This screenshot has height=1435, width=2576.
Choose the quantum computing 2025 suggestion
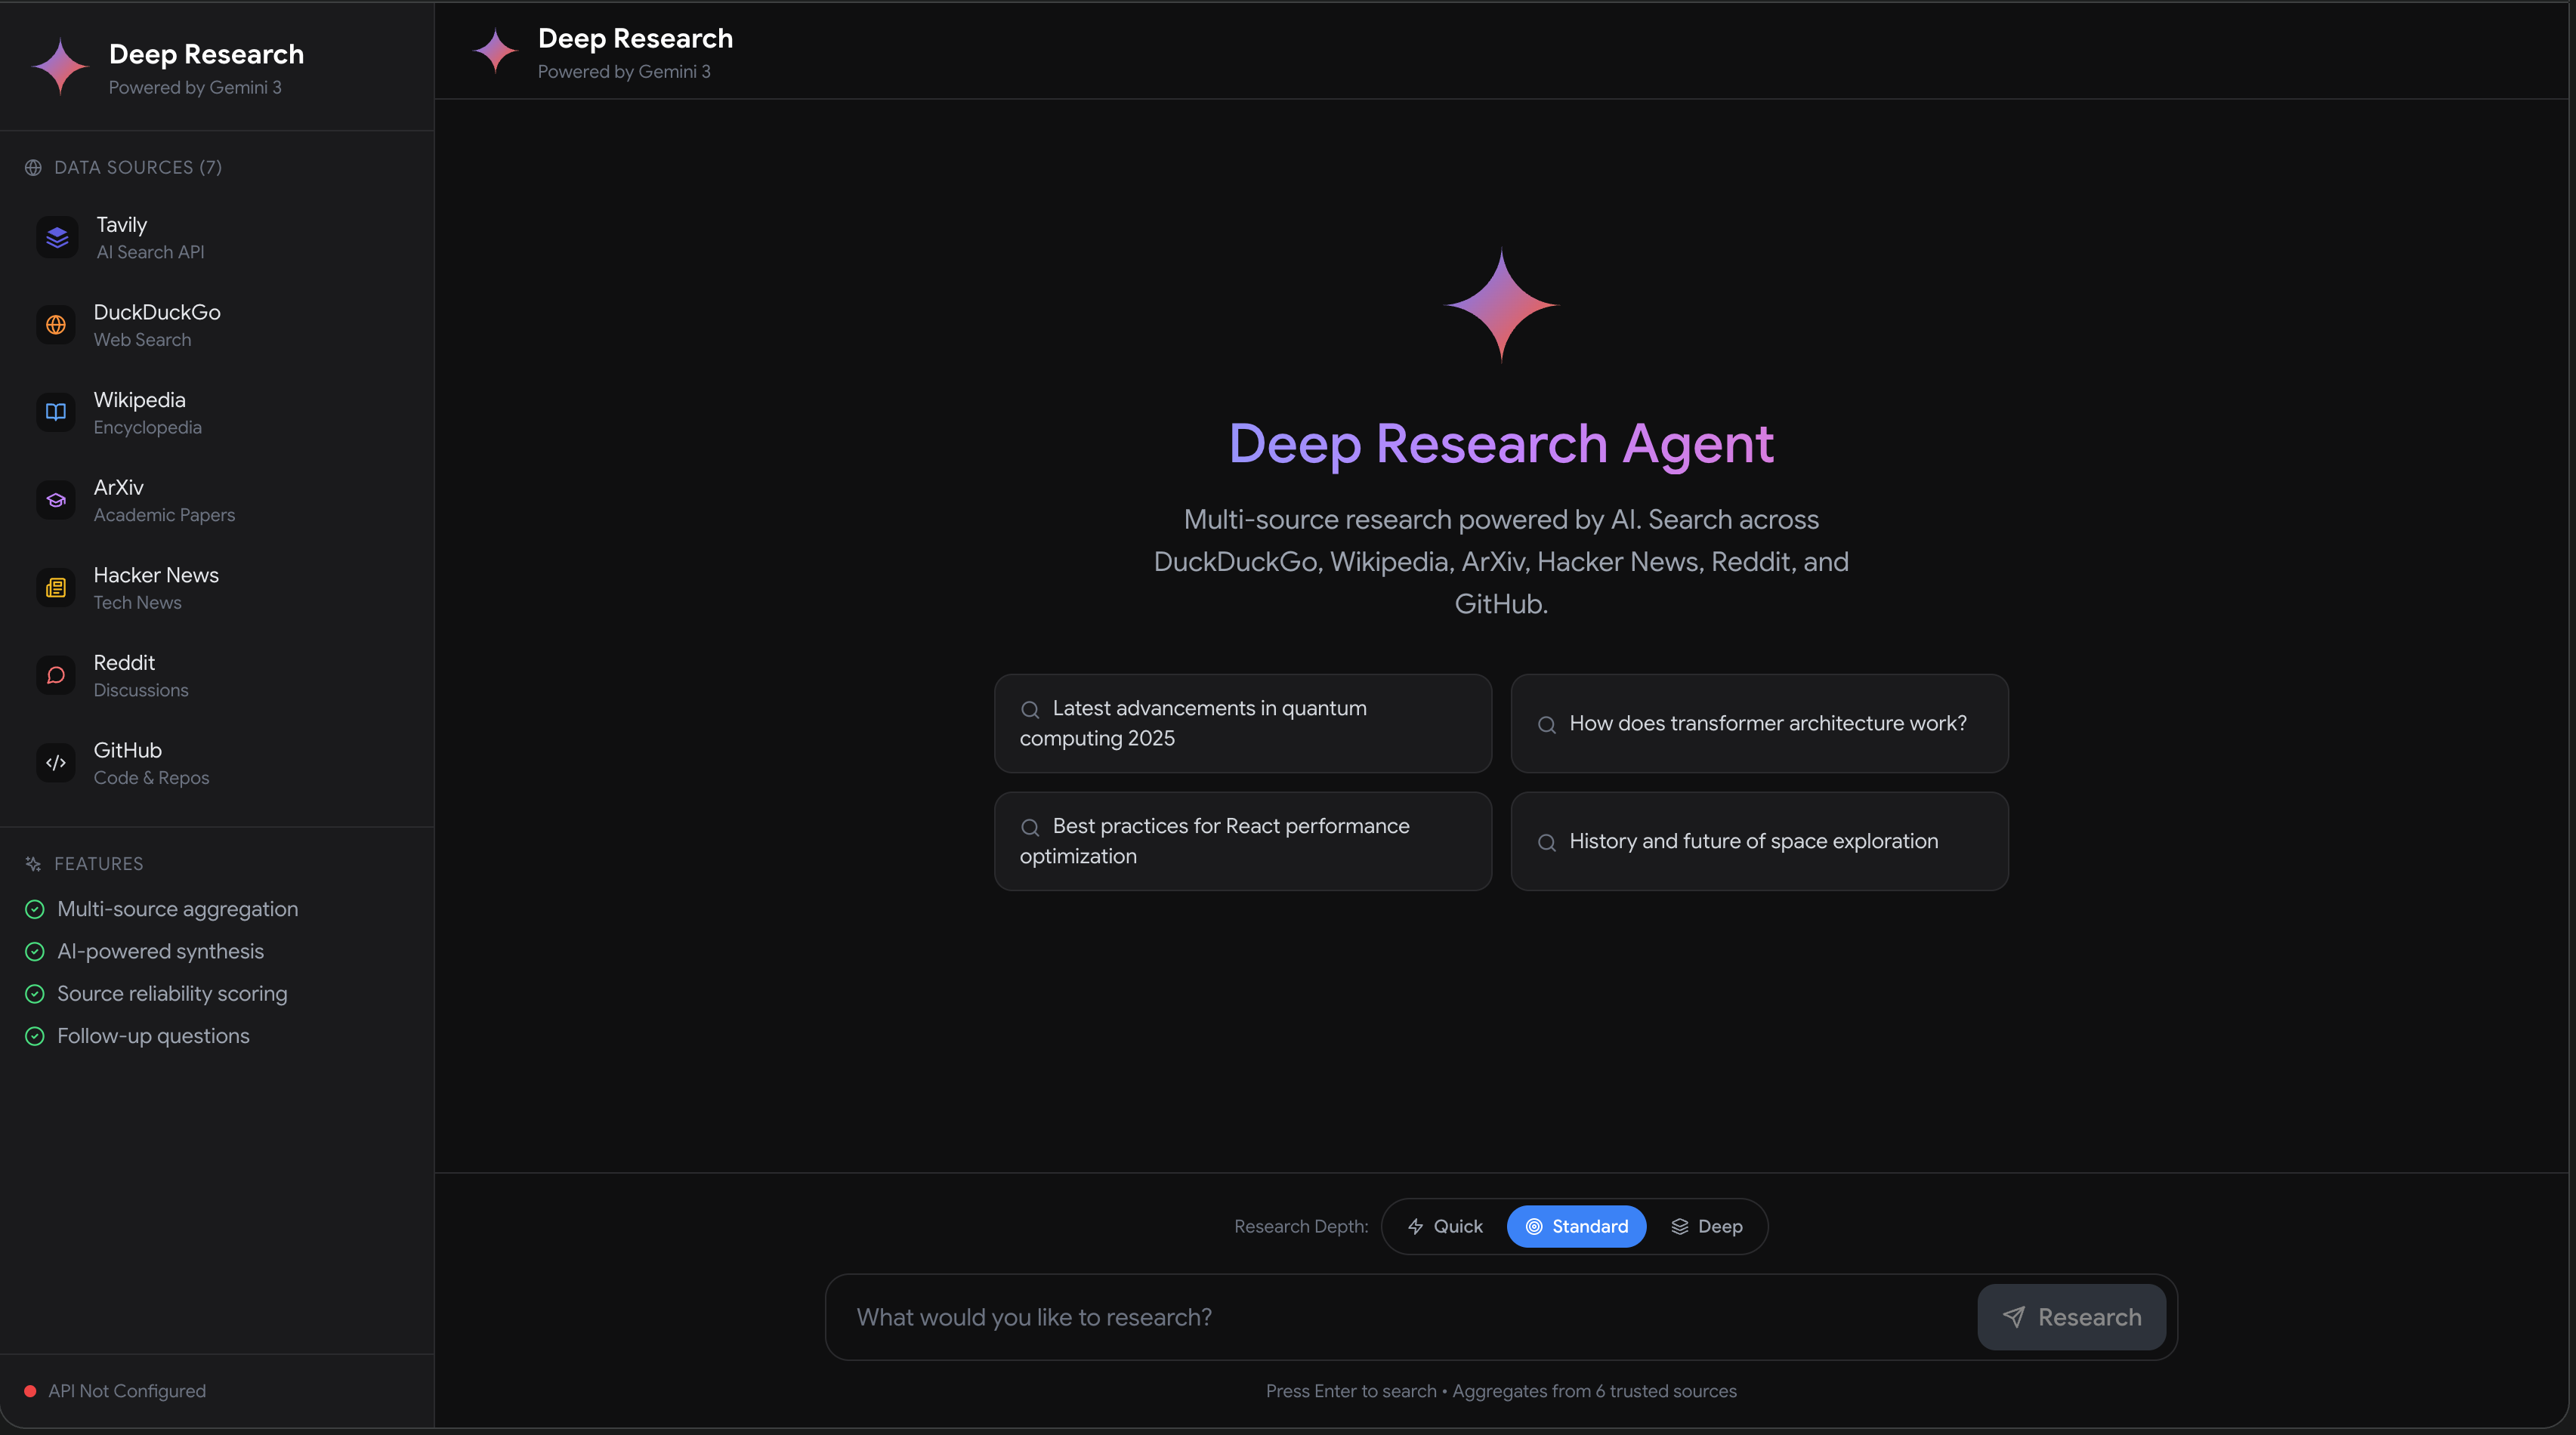click(x=1242, y=723)
